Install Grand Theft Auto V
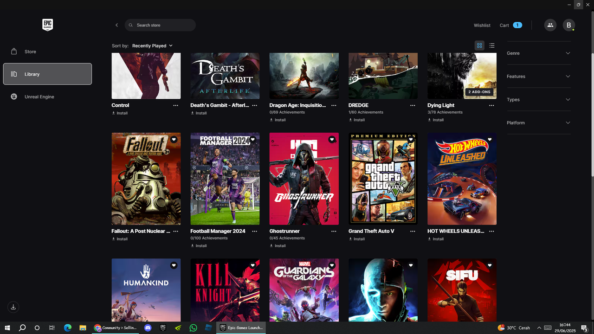594x334 pixels. (x=357, y=239)
